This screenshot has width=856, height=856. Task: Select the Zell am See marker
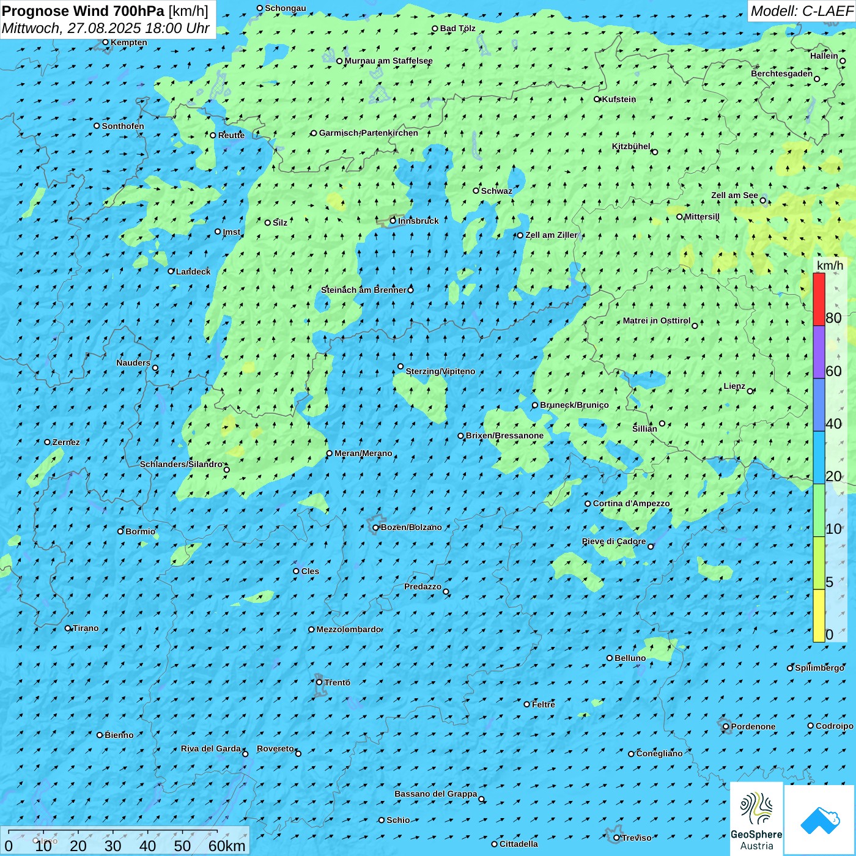click(763, 201)
